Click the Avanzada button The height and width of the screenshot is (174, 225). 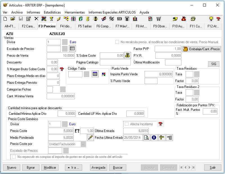tap(98, 168)
